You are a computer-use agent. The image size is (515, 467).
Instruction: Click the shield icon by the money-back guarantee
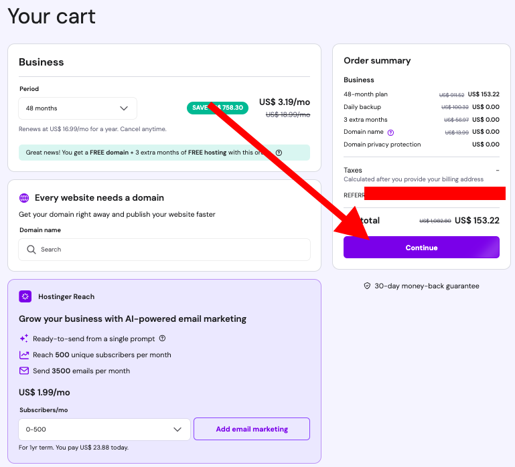pos(367,286)
